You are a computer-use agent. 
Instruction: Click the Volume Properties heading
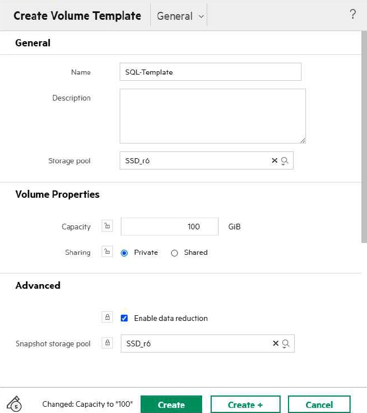[58, 194]
